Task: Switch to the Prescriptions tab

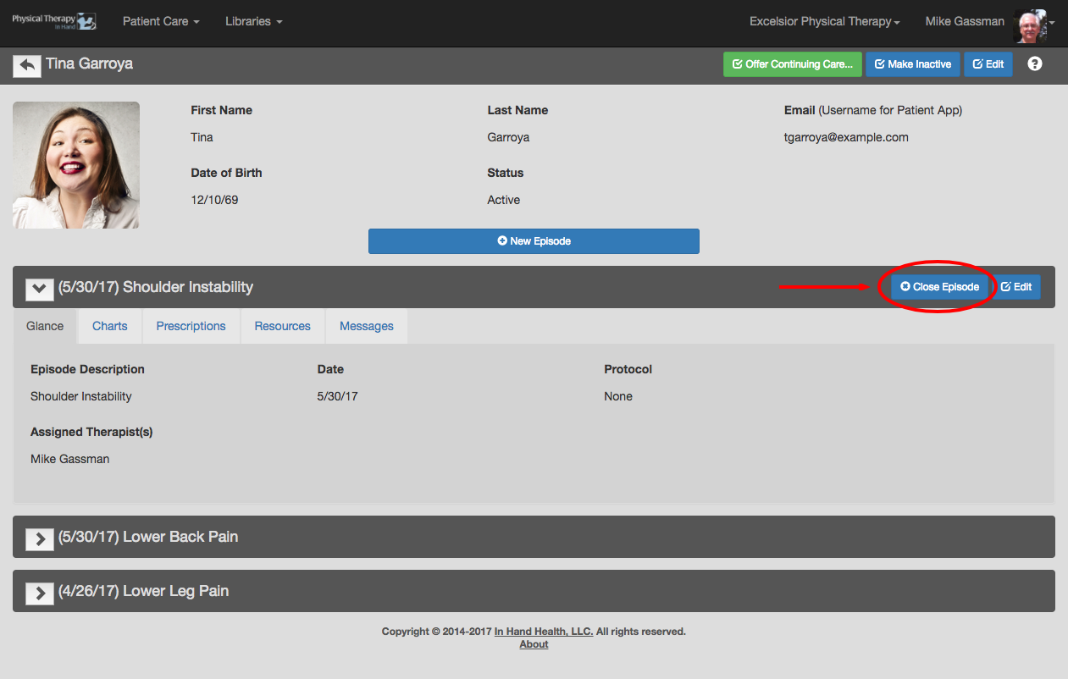Action: [x=191, y=326]
